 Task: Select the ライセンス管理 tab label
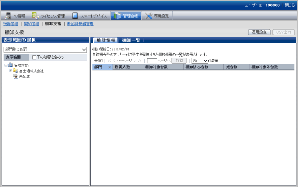pos(53,16)
